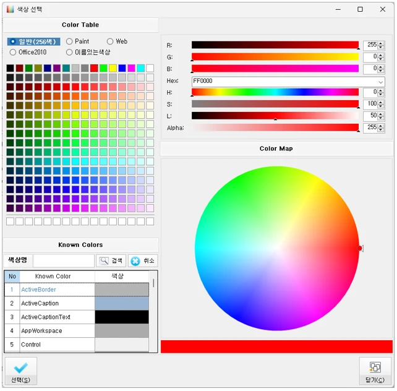Select the ActiveCaptionText known color row
Viewport: 397px width, 391px height.
77,317
